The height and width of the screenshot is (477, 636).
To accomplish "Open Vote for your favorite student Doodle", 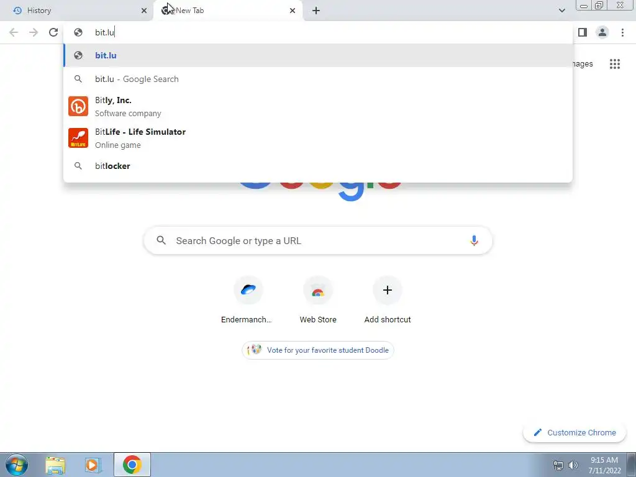I will pos(318,350).
